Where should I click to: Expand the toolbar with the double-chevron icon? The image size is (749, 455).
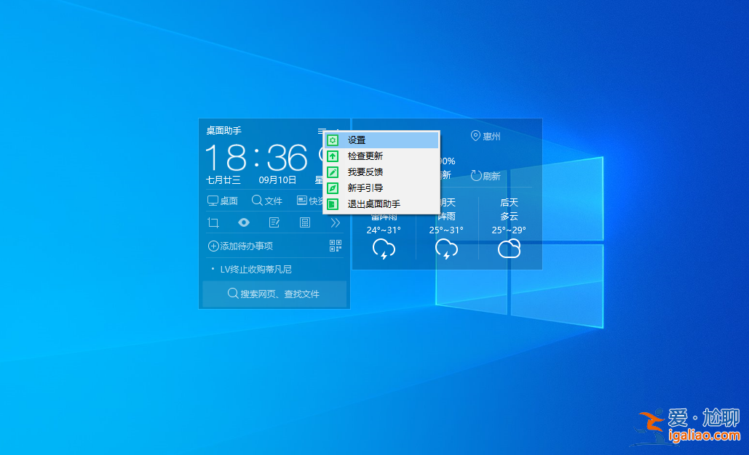coord(336,222)
